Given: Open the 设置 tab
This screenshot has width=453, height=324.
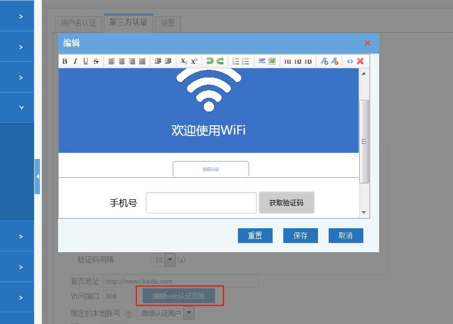Looking at the screenshot, I should click(x=168, y=23).
